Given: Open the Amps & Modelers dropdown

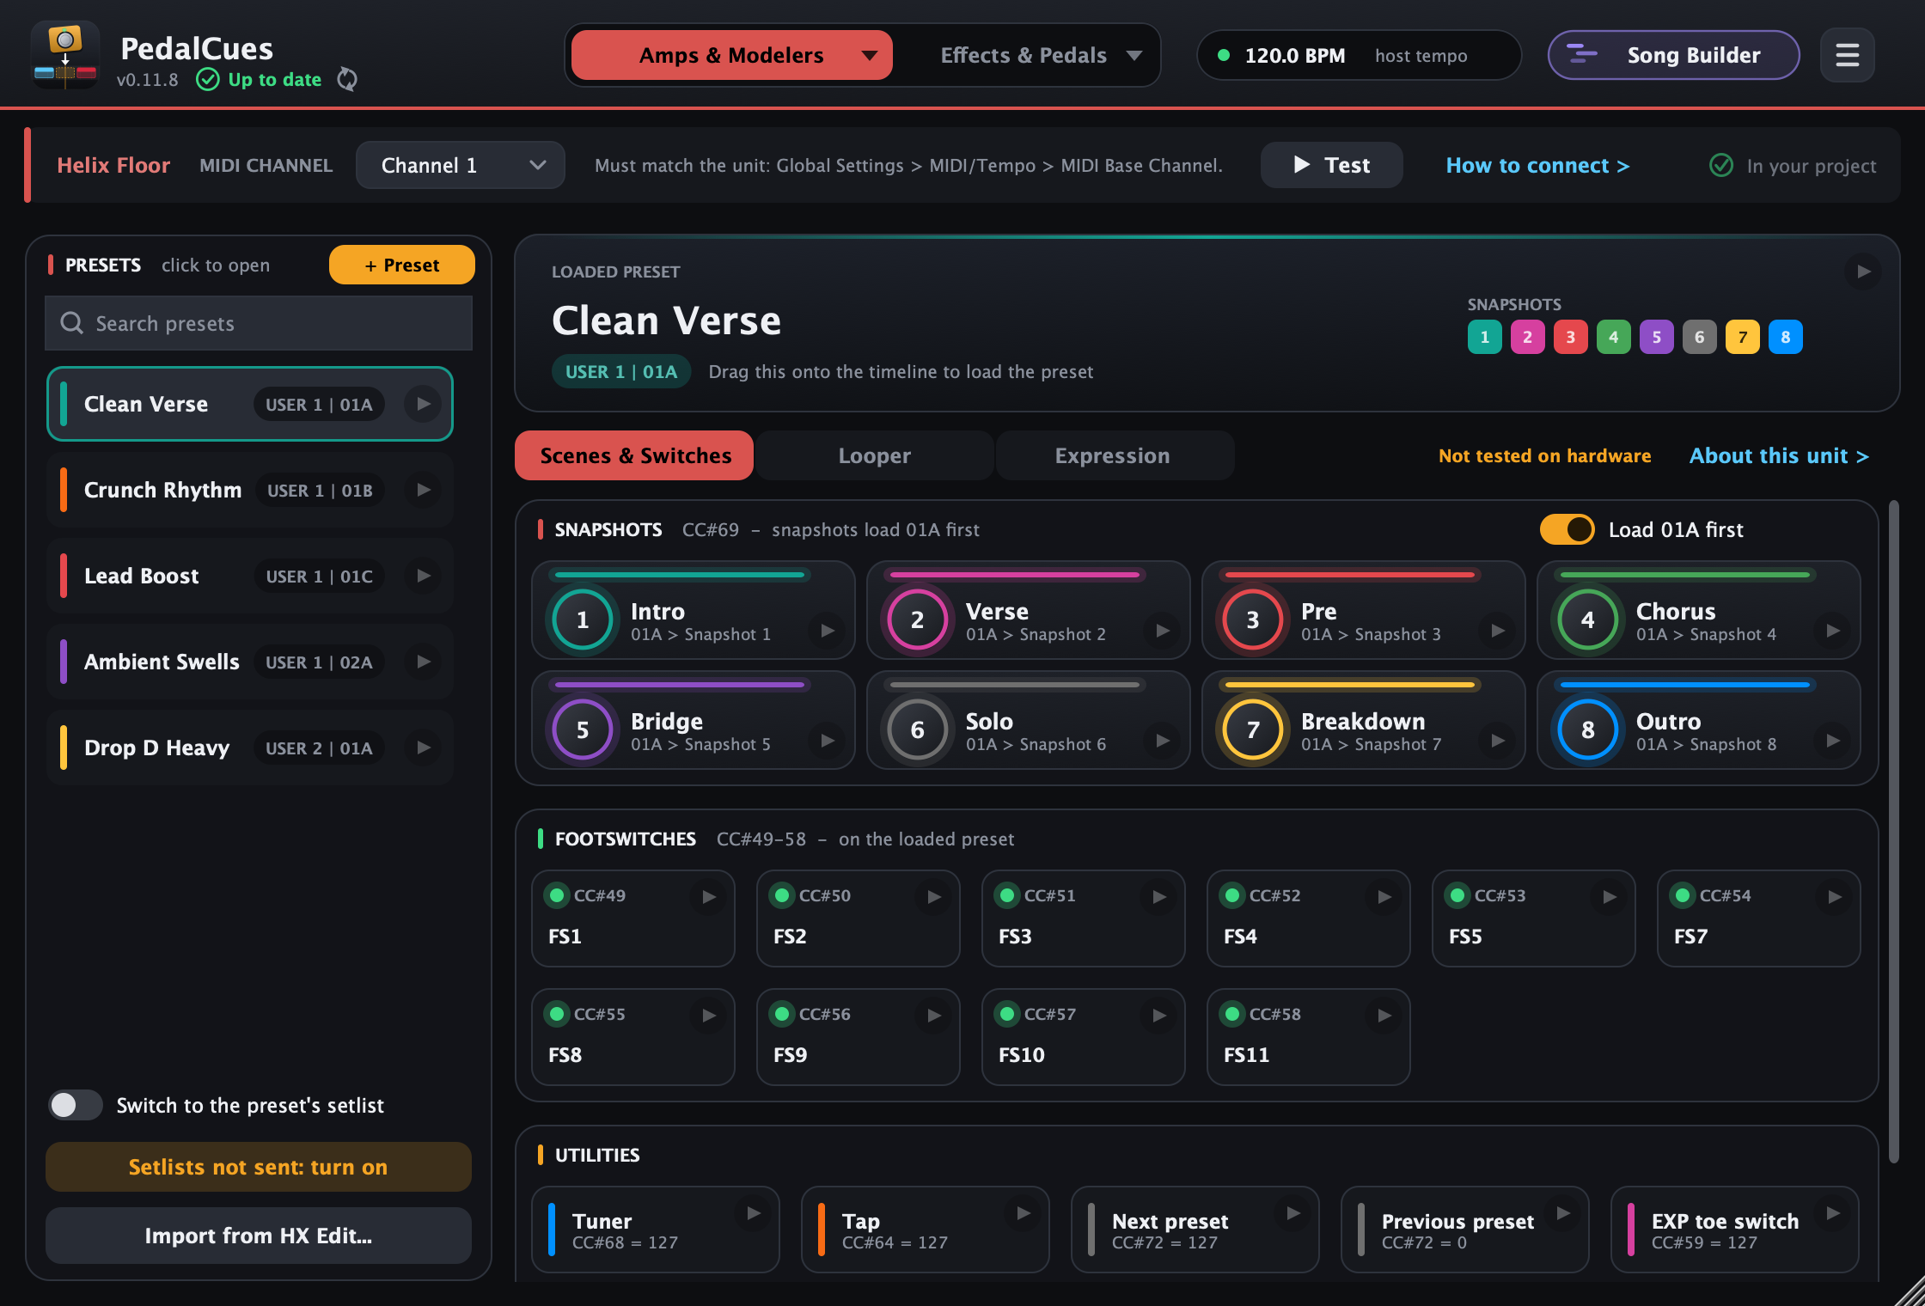Looking at the screenshot, I should click(x=731, y=55).
